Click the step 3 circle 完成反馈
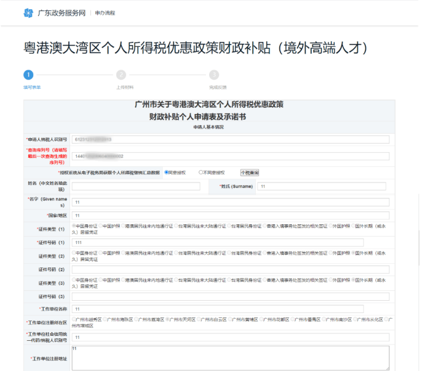The image size is (425, 371). coord(213,75)
